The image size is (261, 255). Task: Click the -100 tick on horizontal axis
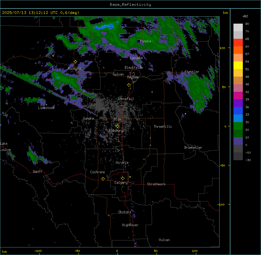pos(38,251)
